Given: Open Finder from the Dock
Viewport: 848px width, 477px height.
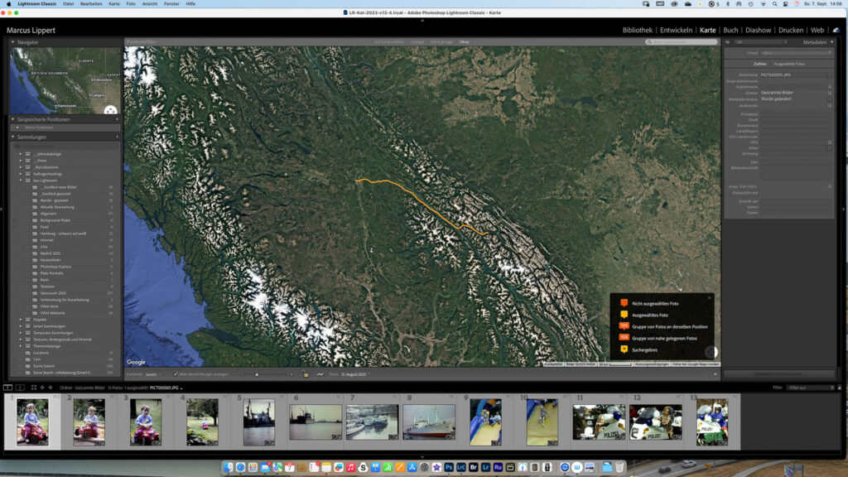Looking at the screenshot, I should pyautogui.click(x=229, y=467).
